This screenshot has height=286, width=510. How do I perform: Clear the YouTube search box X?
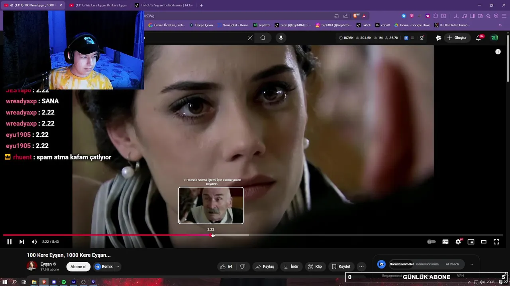point(250,38)
